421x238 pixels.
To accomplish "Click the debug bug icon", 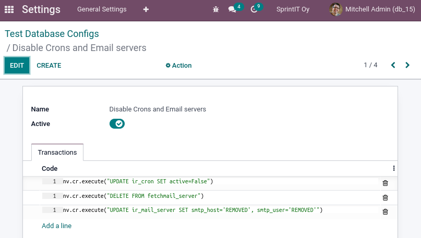I will point(216,9).
